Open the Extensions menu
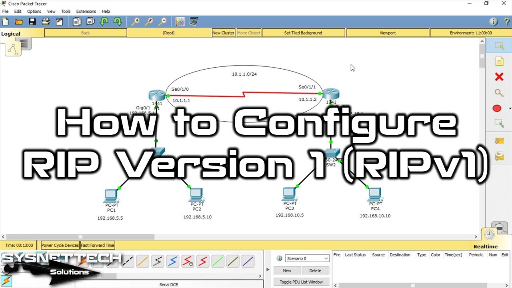 [86, 12]
